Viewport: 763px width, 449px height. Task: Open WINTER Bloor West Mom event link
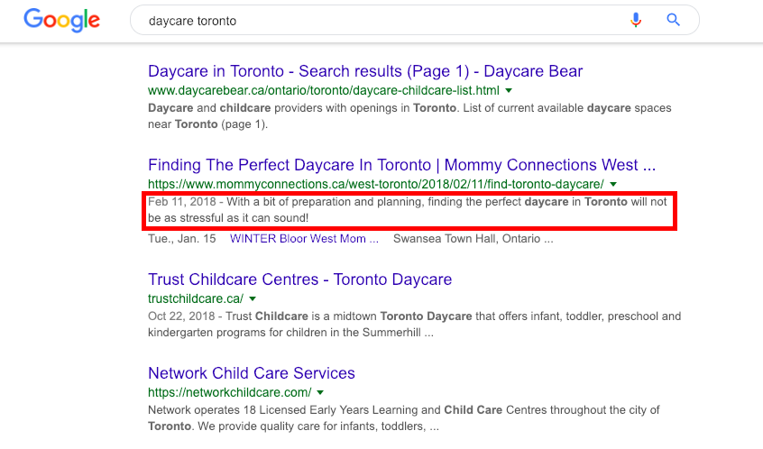[304, 239]
